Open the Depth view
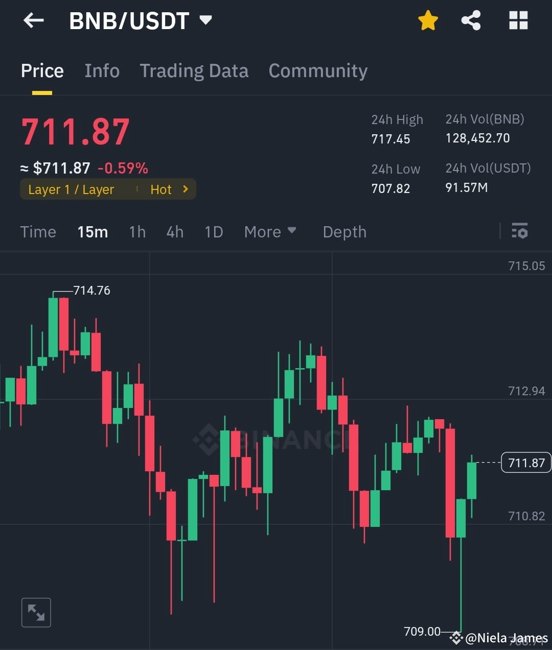Screen dimensions: 552x650 coord(344,232)
